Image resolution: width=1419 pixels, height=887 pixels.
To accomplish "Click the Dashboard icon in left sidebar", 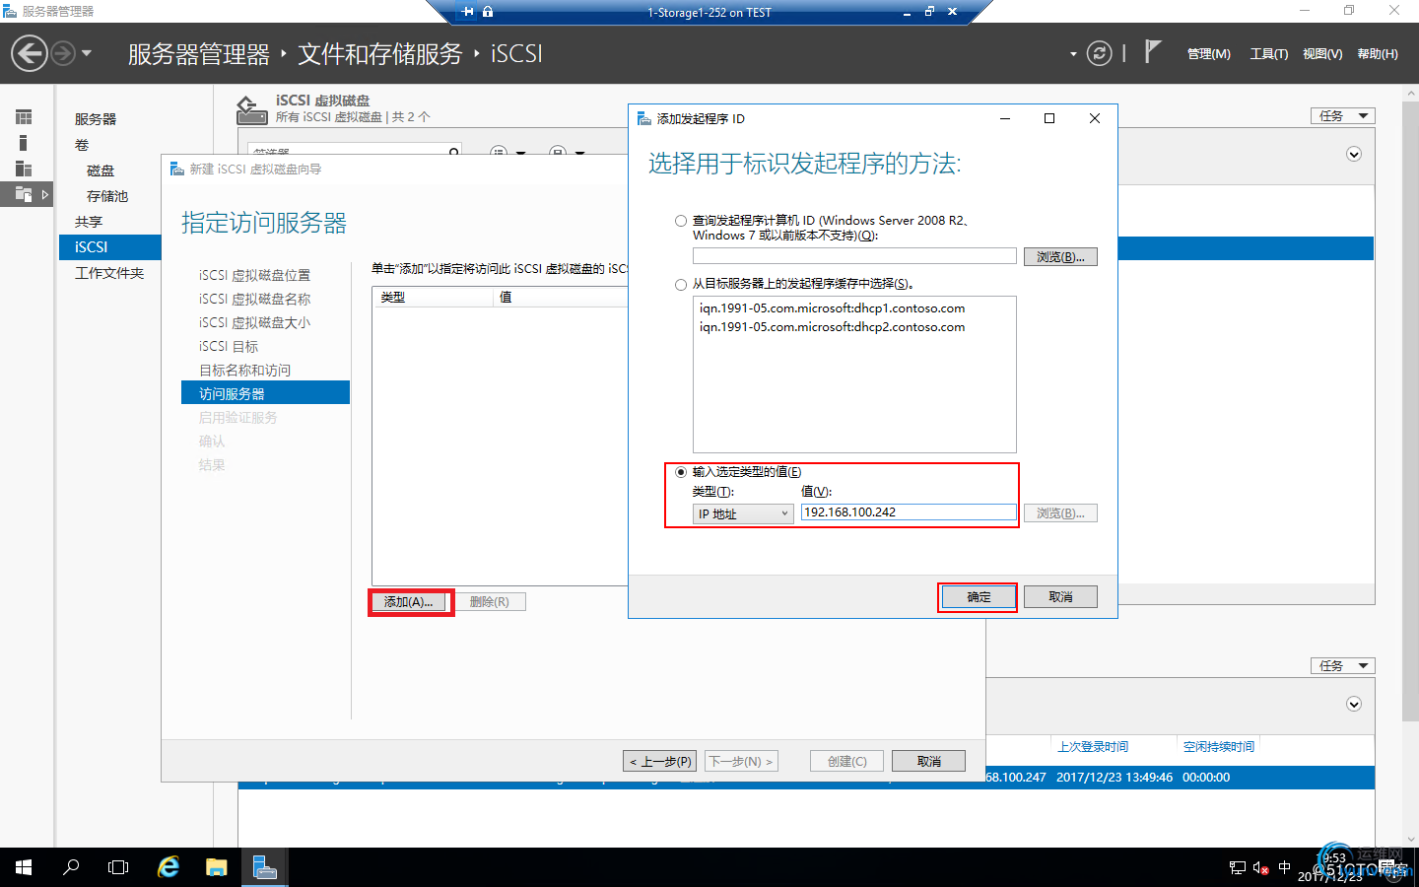I will pos(24,117).
